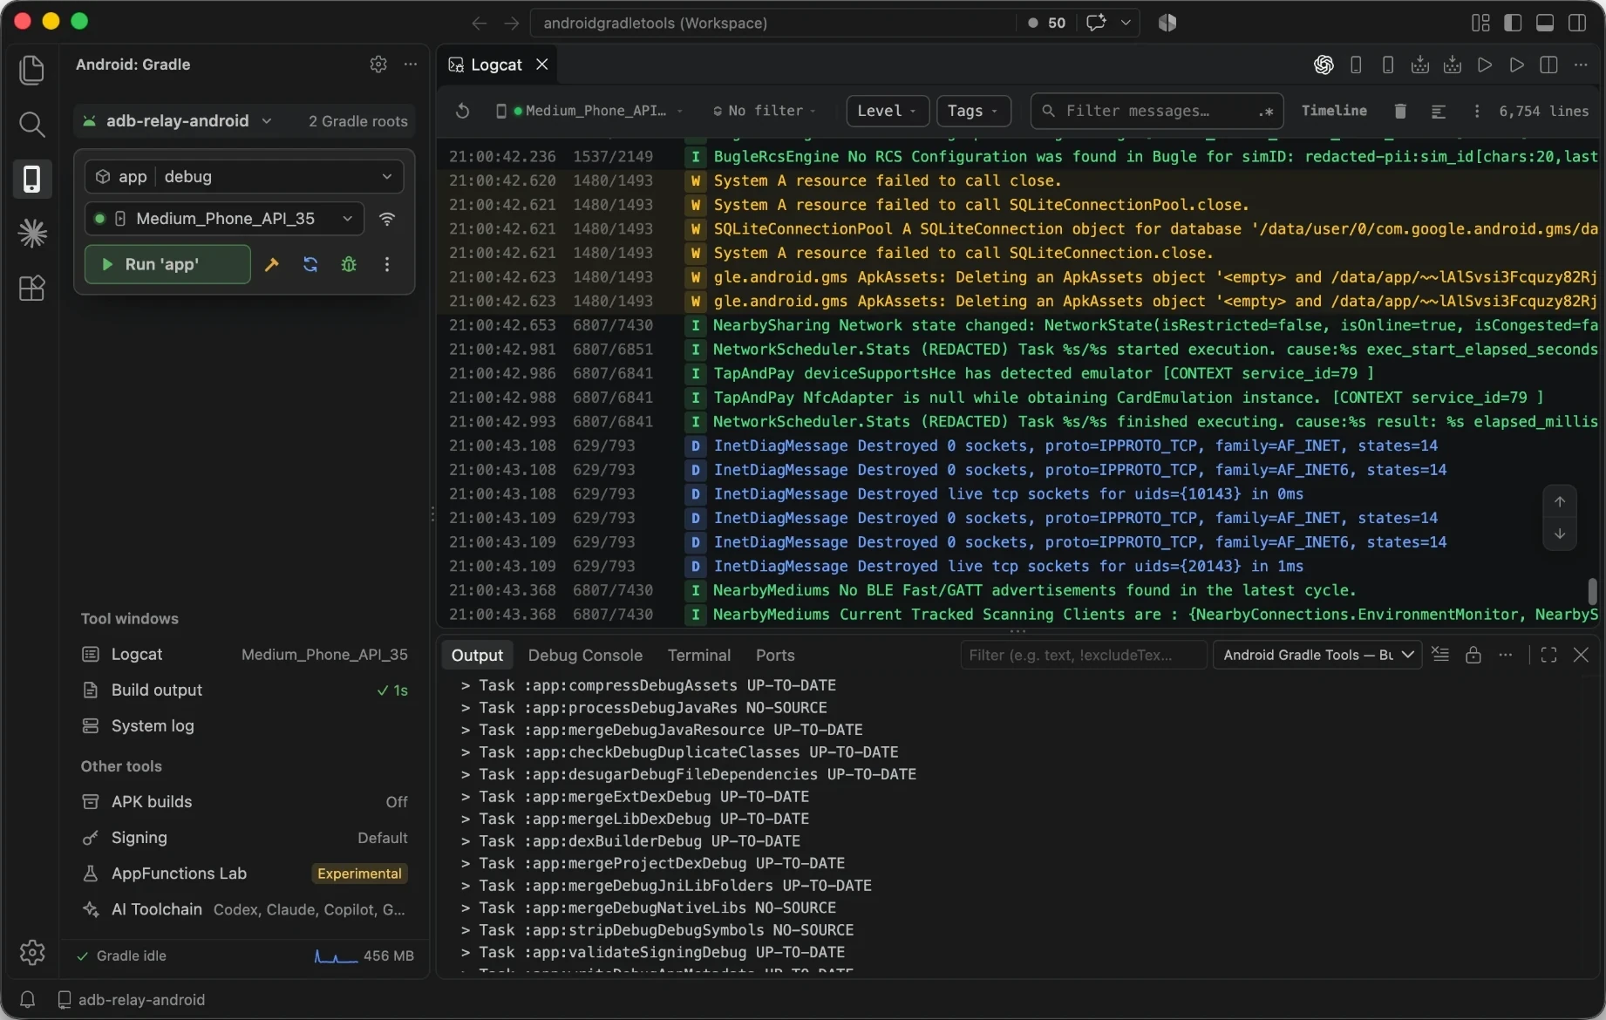Toggle the Output scroll lock icon
1606x1020 pixels.
(1473, 655)
